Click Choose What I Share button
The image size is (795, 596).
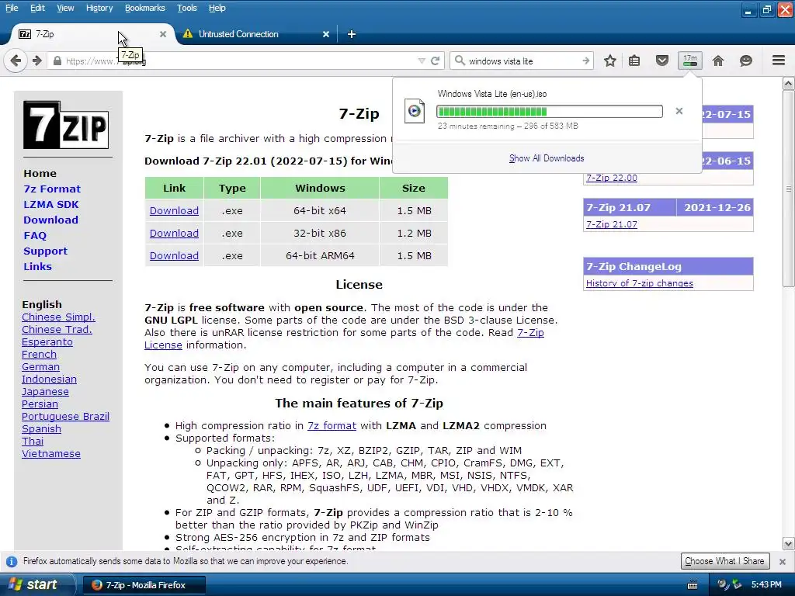click(724, 561)
